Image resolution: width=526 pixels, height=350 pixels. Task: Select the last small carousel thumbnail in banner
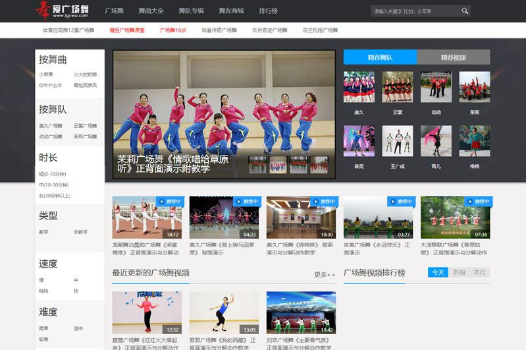tap(319, 165)
